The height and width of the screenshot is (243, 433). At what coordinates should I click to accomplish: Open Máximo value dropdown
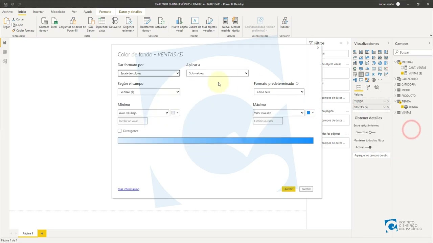tap(278, 113)
